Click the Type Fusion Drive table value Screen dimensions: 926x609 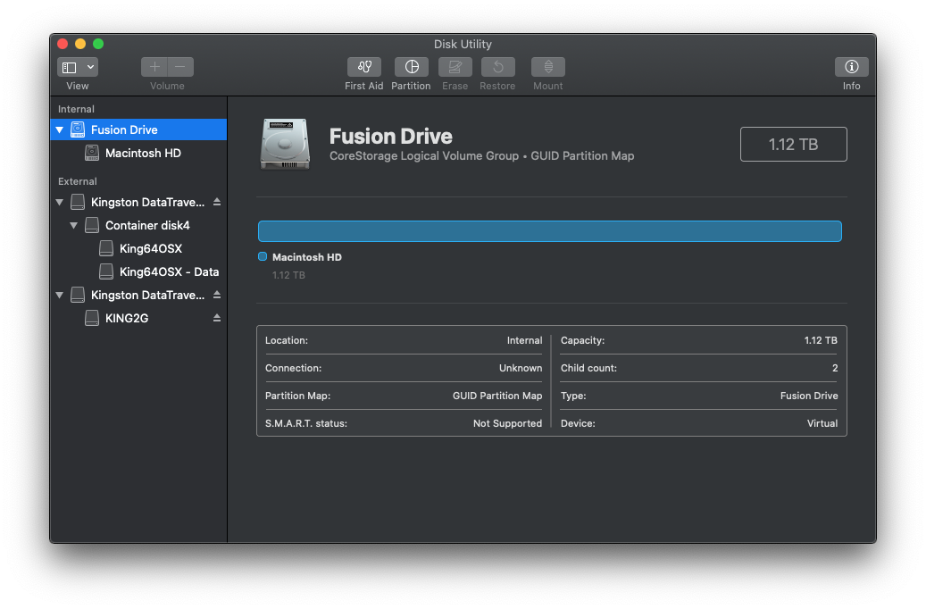(809, 396)
